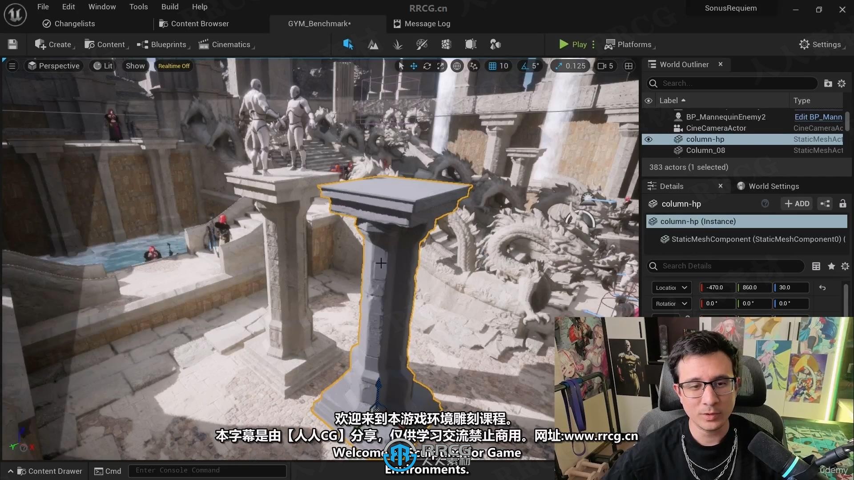
Task: Switch to World Settings tab
Action: point(768,186)
